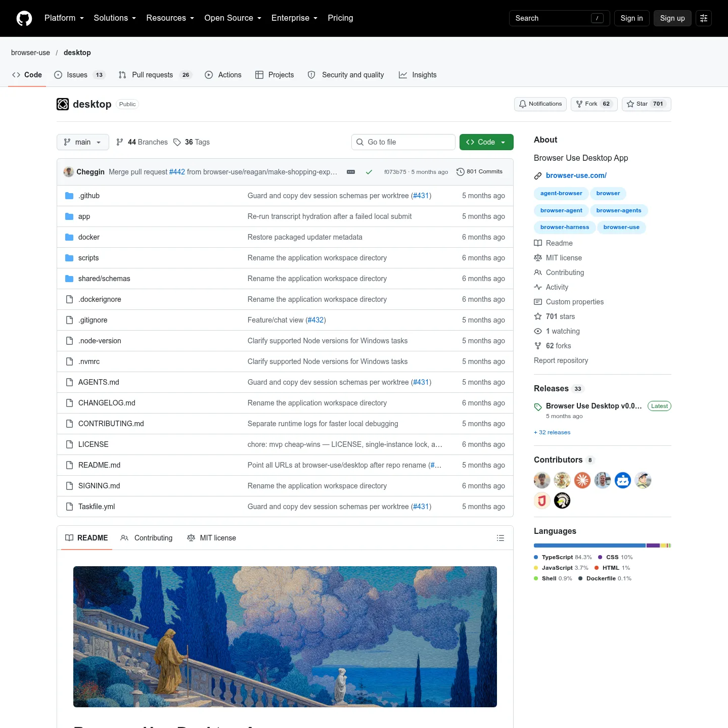Click the link icon beside browser-use.com
The width and height of the screenshot is (728, 728).
[x=538, y=176]
